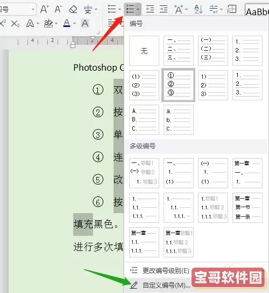
Task: Decrease paragraph indent icon
Action: click(150, 9)
